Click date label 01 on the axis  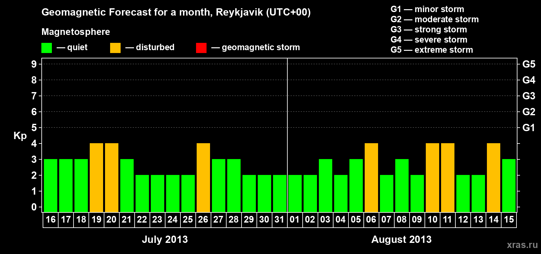[295, 219]
